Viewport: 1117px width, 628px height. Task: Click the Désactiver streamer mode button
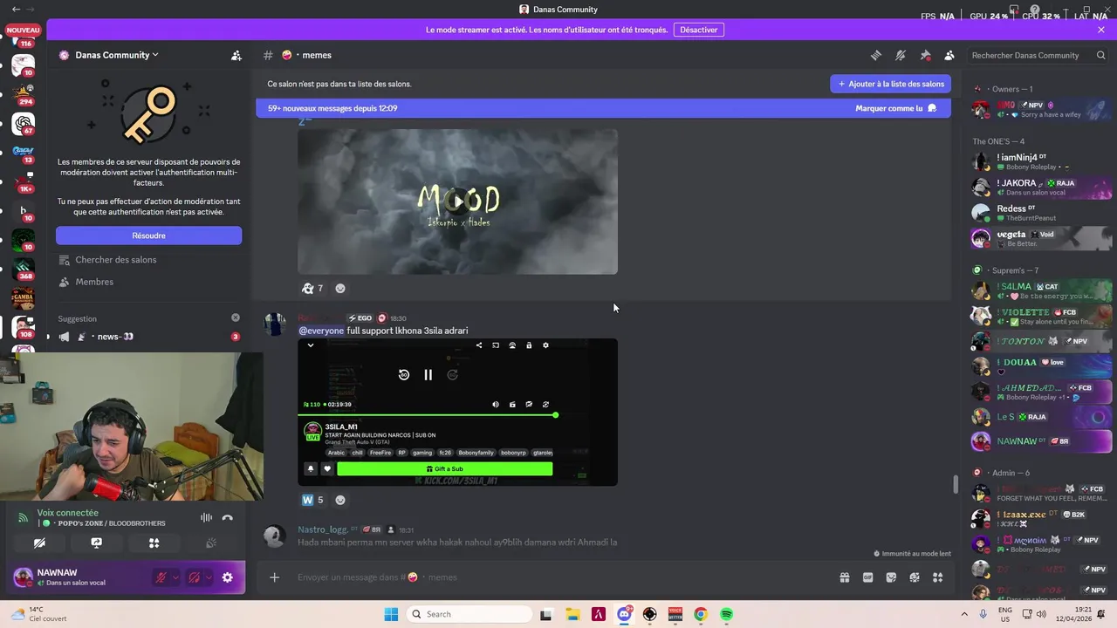tap(699, 30)
